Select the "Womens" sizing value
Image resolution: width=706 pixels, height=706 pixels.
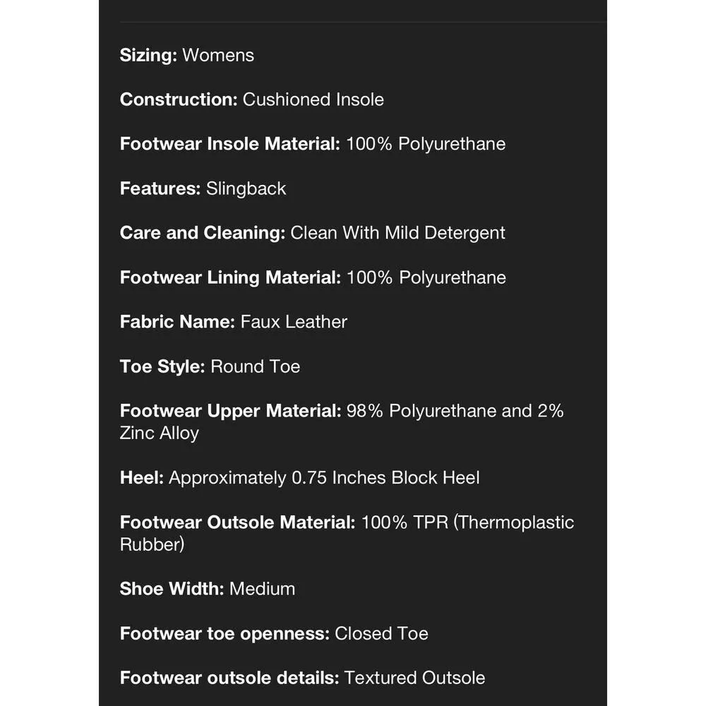218,56
